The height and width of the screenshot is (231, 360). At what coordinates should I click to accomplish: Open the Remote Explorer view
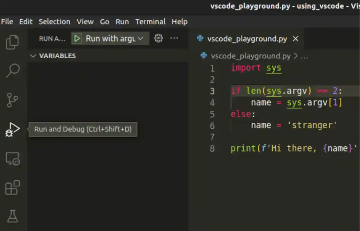[13, 159]
